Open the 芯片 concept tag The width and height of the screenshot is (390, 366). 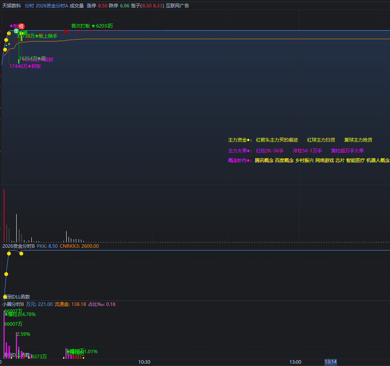click(340, 161)
